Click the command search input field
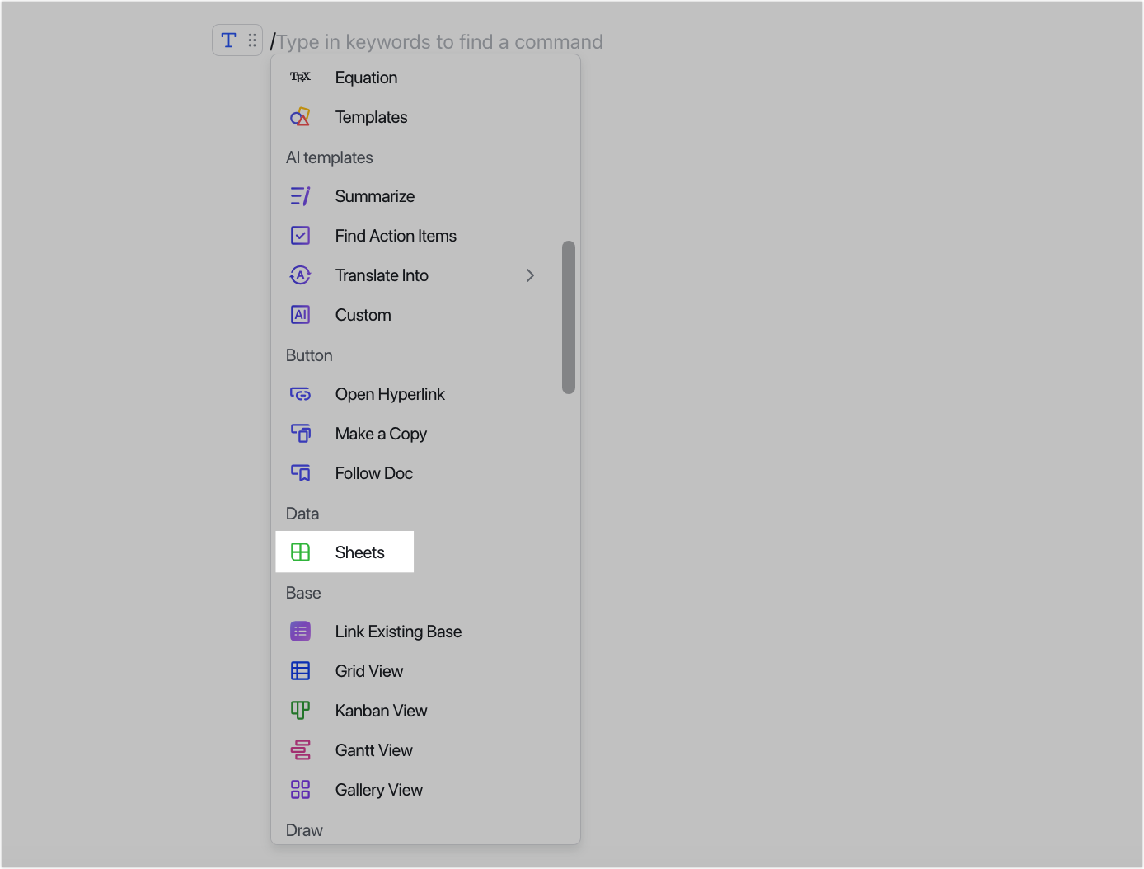The width and height of the screenshot is (1144, 869). click(437, 41)
